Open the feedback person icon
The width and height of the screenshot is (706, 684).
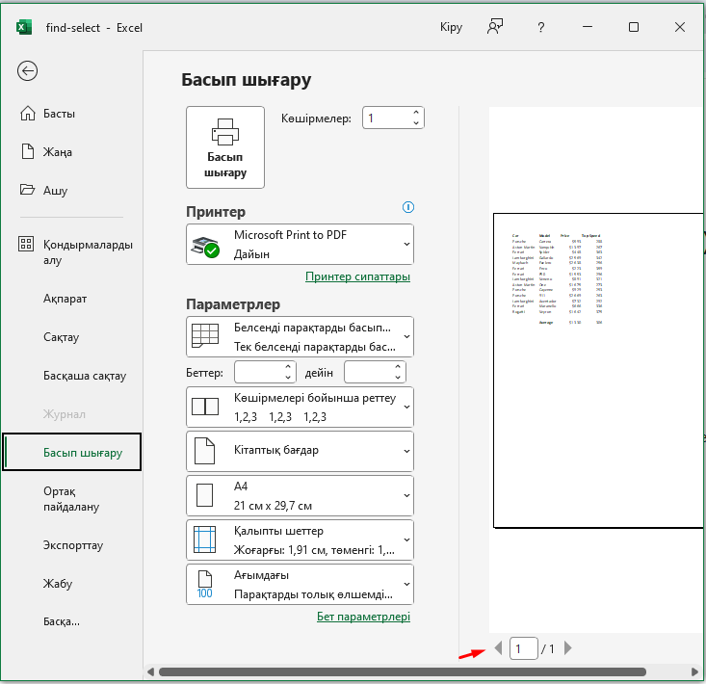coord(495,27)
